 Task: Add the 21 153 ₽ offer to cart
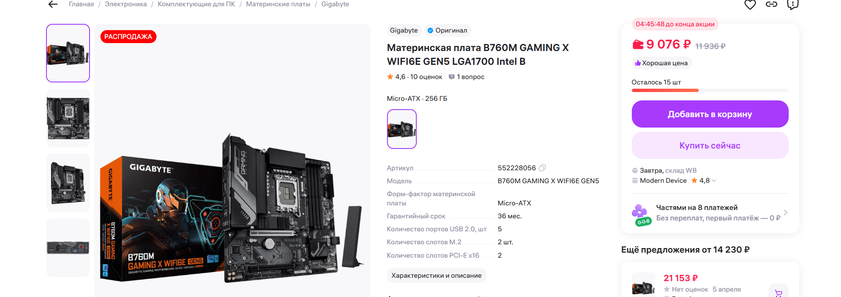(x=779, y=292)
